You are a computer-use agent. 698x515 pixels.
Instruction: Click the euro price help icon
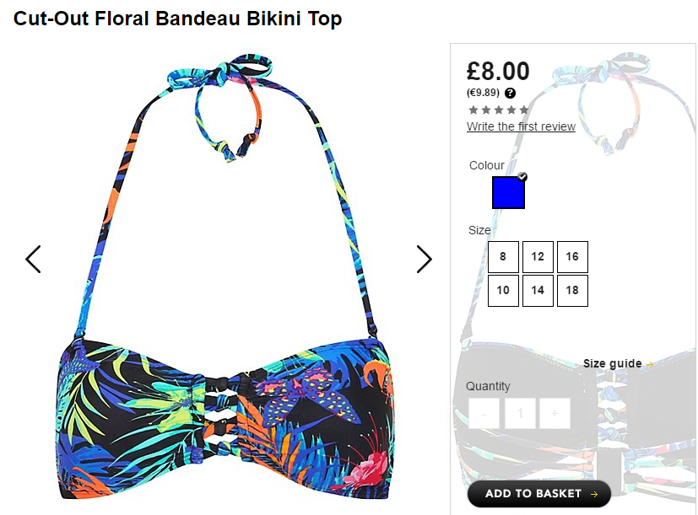click(x=510, y=93)
